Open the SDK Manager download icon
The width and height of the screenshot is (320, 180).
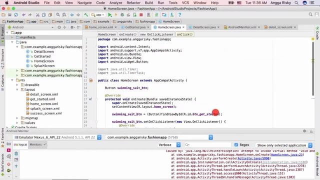coord(172,14)
